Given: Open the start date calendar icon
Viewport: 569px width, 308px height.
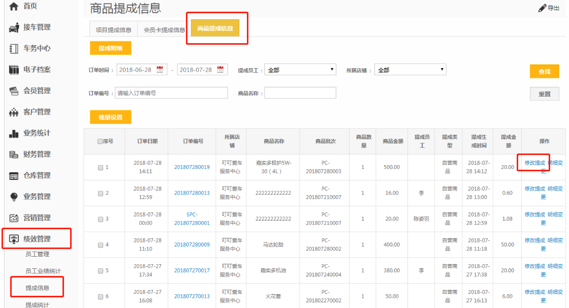Looking at the screenshot, I should 160,70.
